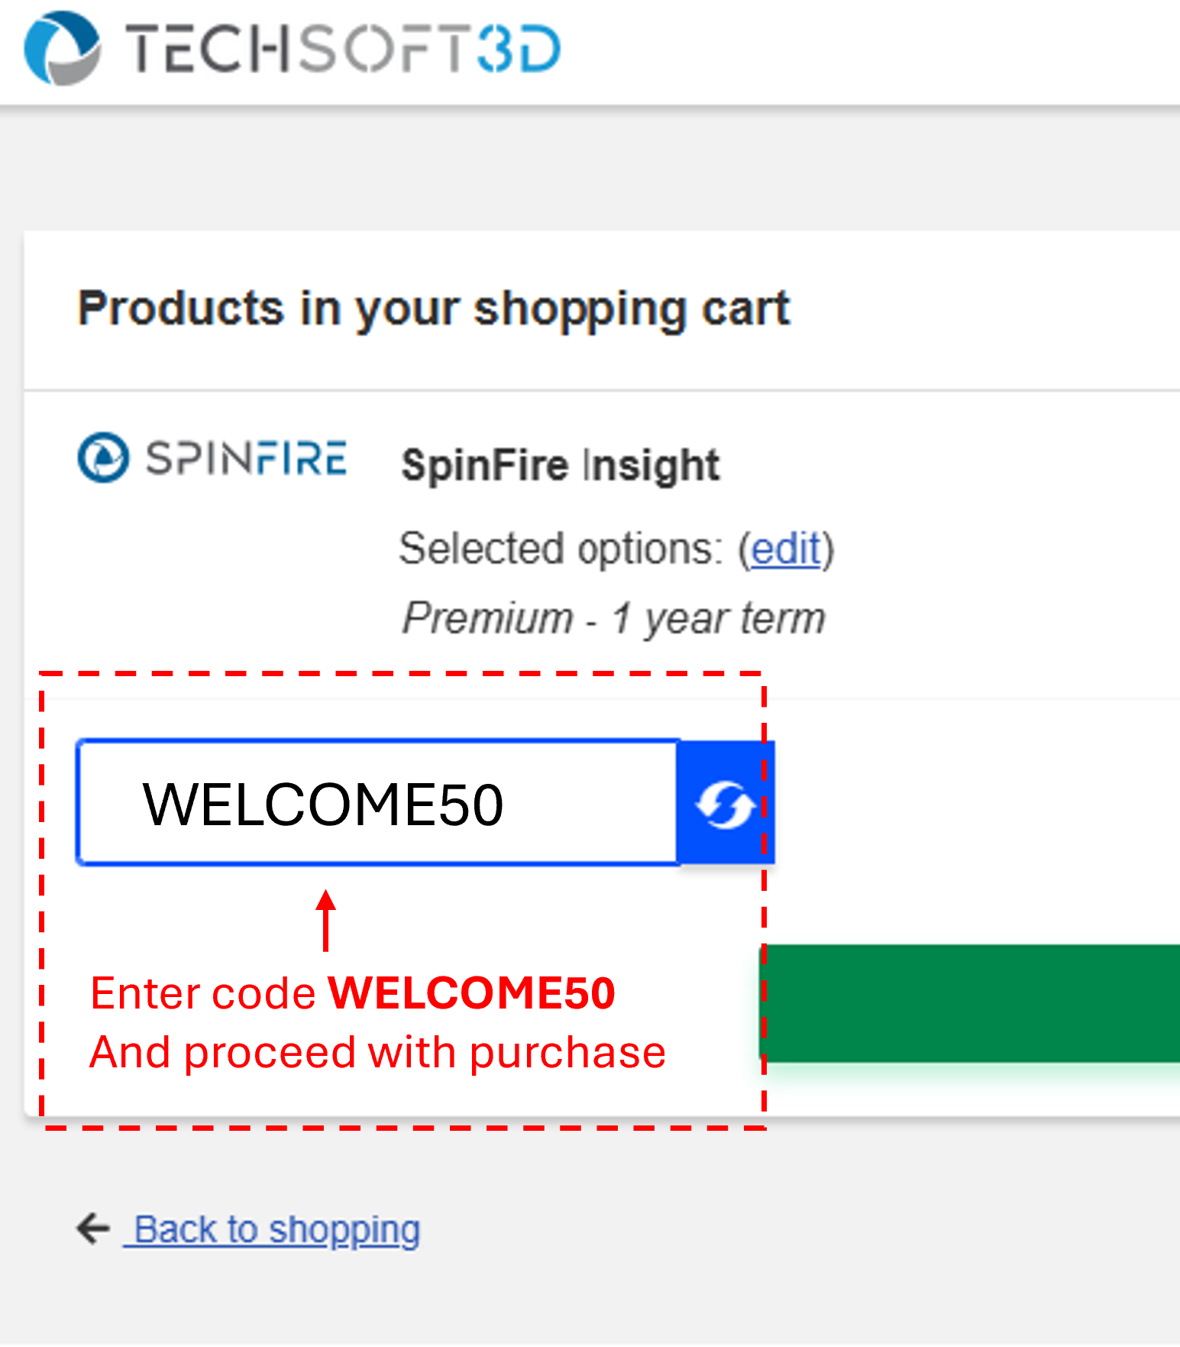Image resolution: width=1180 pixels, height=1347 pixels.
Task: Click the And proceed with purchase text
Action: (x=377, y=1052)
